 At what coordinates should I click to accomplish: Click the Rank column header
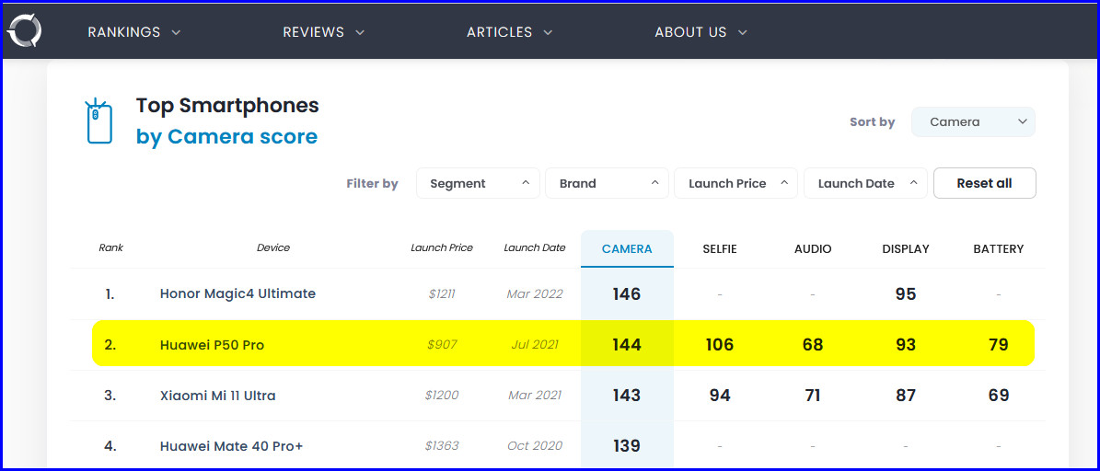point(110,248)
